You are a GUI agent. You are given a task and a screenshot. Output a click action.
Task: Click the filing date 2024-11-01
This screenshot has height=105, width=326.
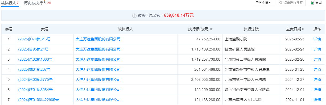click(x=295, y=100)
